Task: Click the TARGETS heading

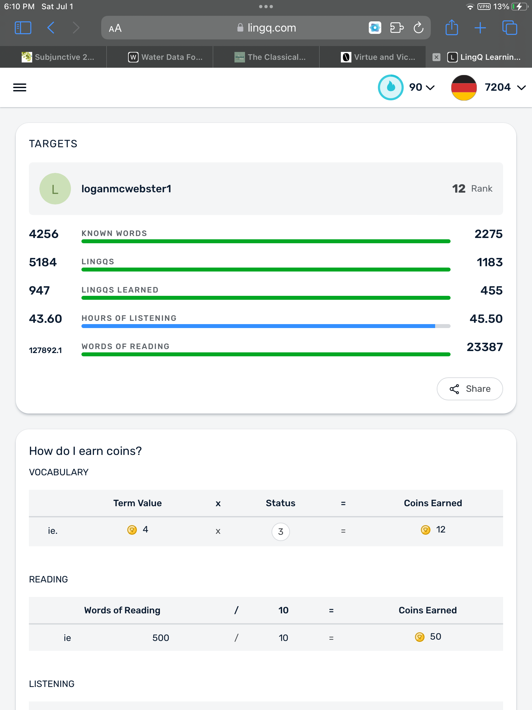Action: [x=53, y=144]
